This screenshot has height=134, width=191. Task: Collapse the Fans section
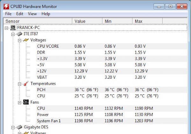(x=19, y=102)
